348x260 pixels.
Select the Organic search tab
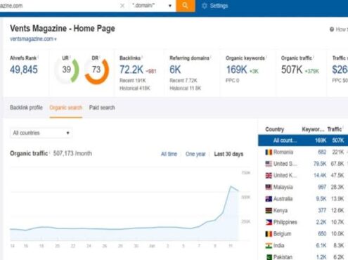66,108
